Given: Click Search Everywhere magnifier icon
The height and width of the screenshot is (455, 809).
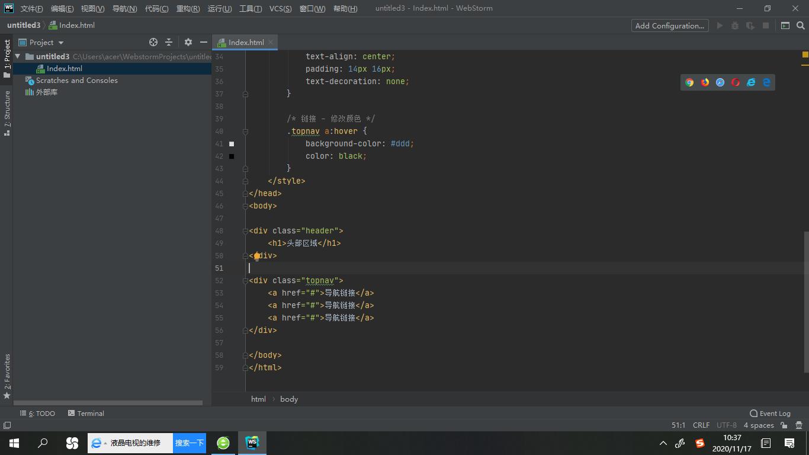Looking at the screenshot, I should [801, 25].
